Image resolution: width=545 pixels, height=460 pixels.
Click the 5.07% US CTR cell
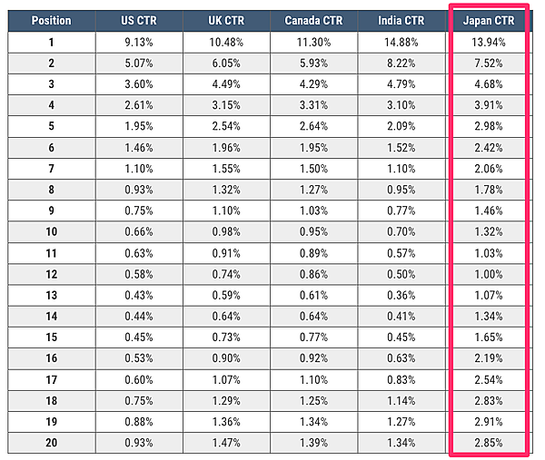coord(139,64)
